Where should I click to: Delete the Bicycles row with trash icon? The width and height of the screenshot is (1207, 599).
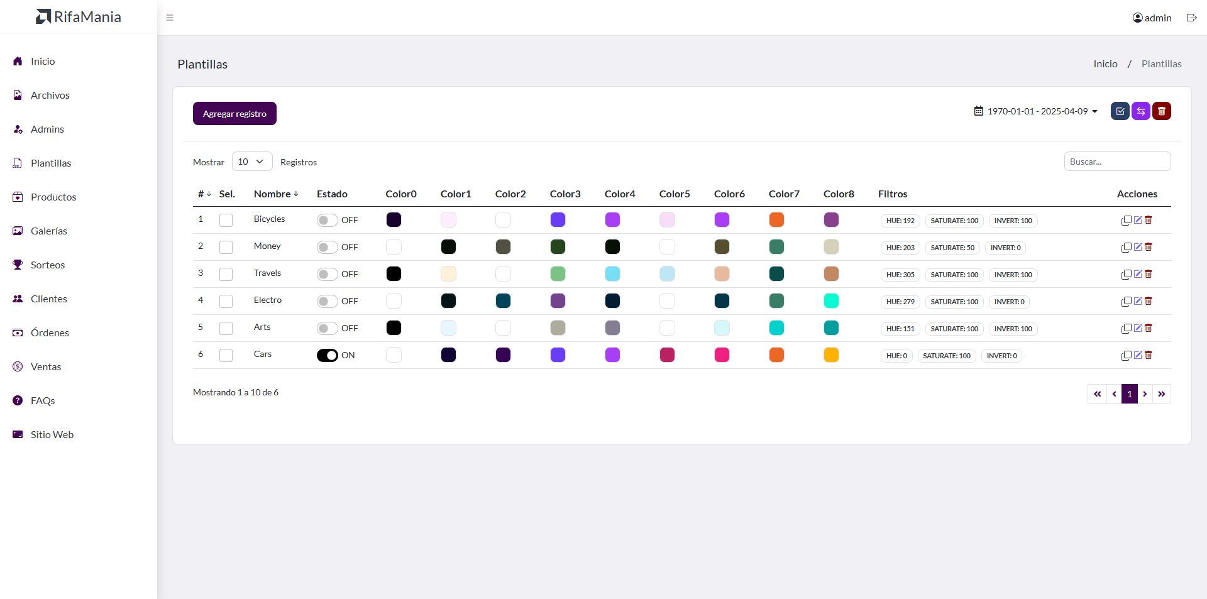[1149, 220]
